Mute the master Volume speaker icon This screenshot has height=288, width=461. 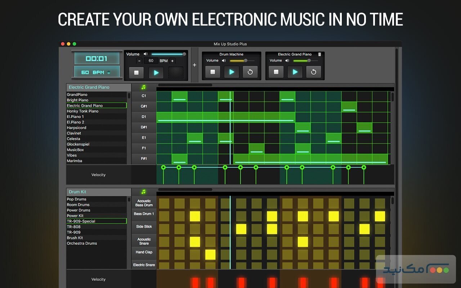(145, 54)
